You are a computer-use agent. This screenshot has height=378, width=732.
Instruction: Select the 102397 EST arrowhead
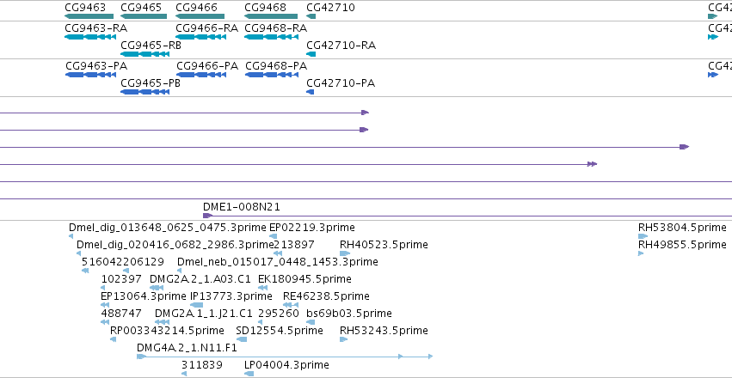103,288
